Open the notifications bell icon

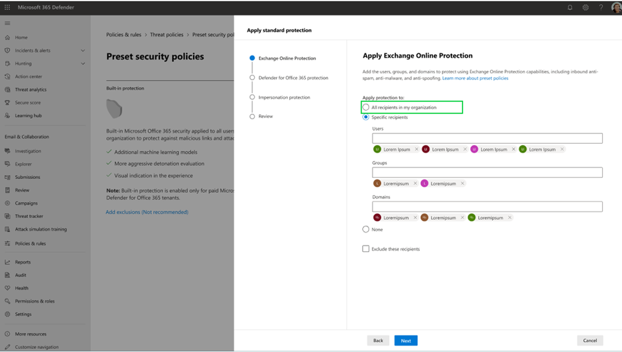click(x=570, y=7)
